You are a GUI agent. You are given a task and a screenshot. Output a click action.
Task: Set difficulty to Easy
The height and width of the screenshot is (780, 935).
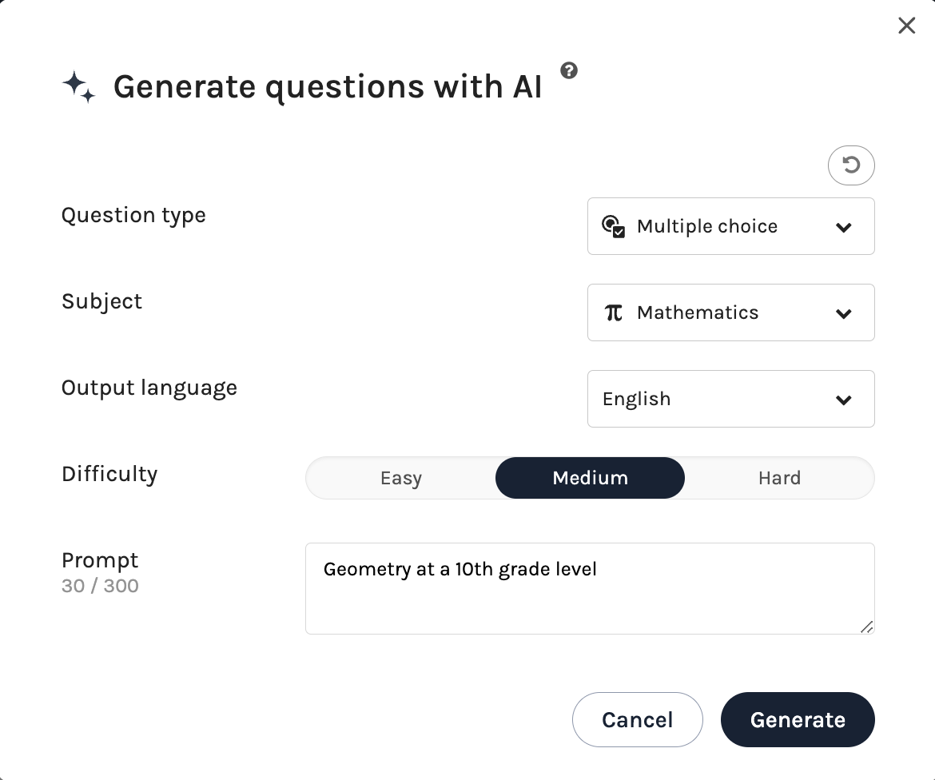(x=400, y=478)
